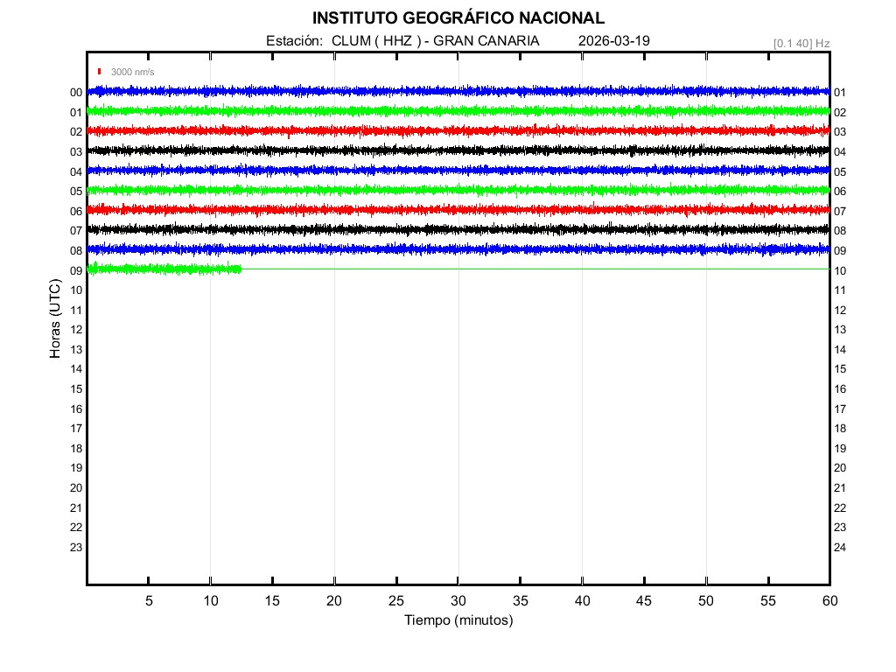The height and width of the screenshot is (672, 896).
Task: Click the 30-minute tick label on time axis
Action: (458, 600)
